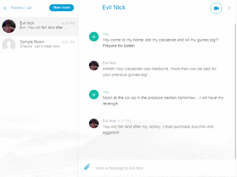Open the Sample Room conversation
This screenshot has height=177, width=237.
(39, 44)
